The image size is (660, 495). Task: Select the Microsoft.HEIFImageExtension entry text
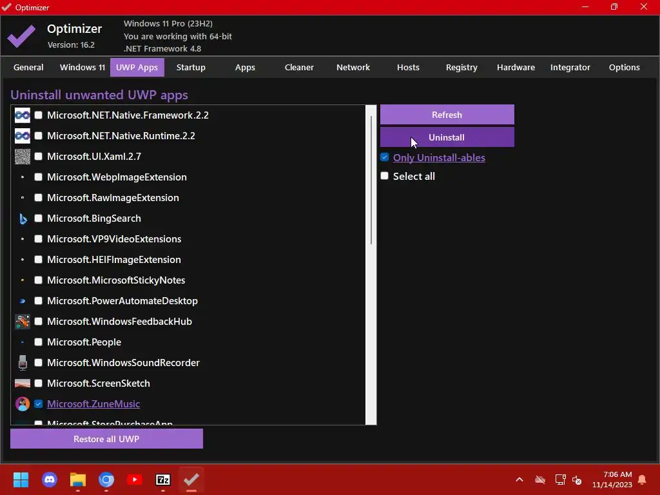click(x=114, y=260)
